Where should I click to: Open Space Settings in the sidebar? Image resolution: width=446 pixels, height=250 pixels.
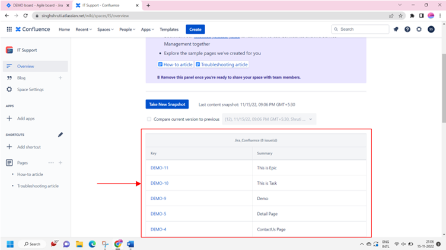pyautogui.click(x=30, y=89)
